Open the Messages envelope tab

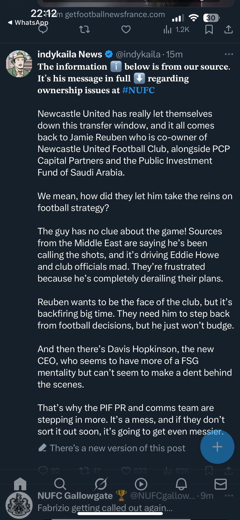coord(220,484)
